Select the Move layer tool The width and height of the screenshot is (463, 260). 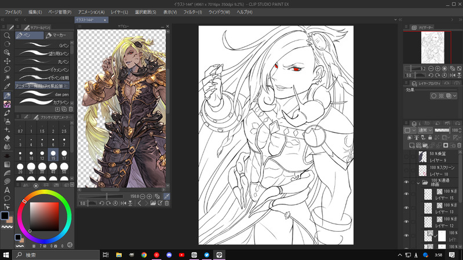click(7, 61)
